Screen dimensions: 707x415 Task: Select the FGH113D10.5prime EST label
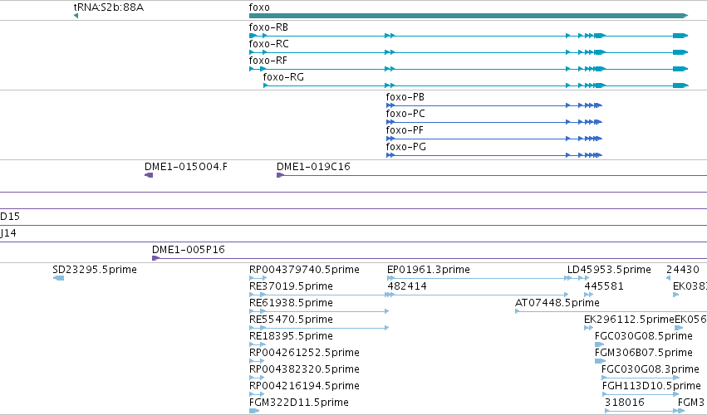pos(651,386)
